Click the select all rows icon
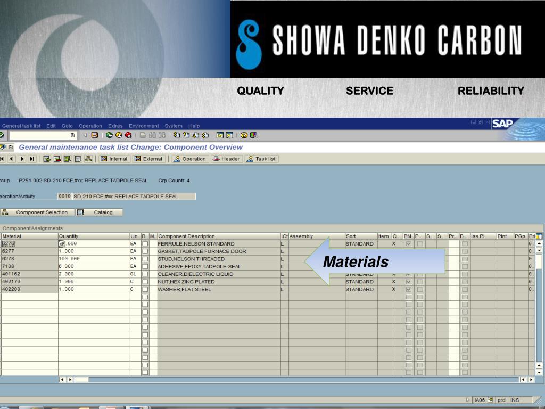Viewport: 545px width, 409px height. 68,159
